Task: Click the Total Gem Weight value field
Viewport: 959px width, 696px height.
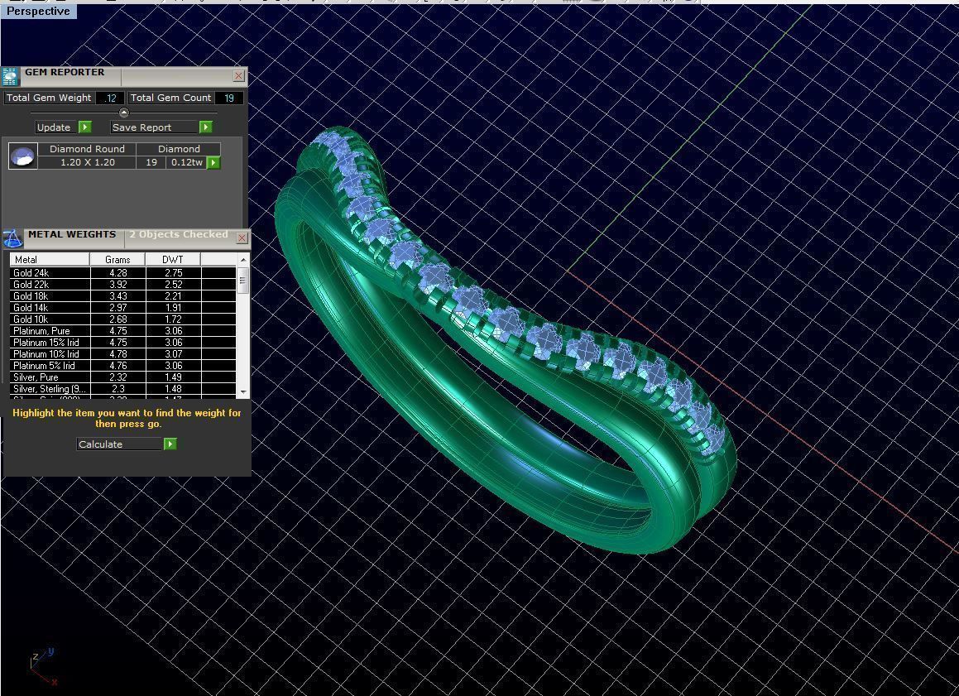Action: click(x=110, y=98)
